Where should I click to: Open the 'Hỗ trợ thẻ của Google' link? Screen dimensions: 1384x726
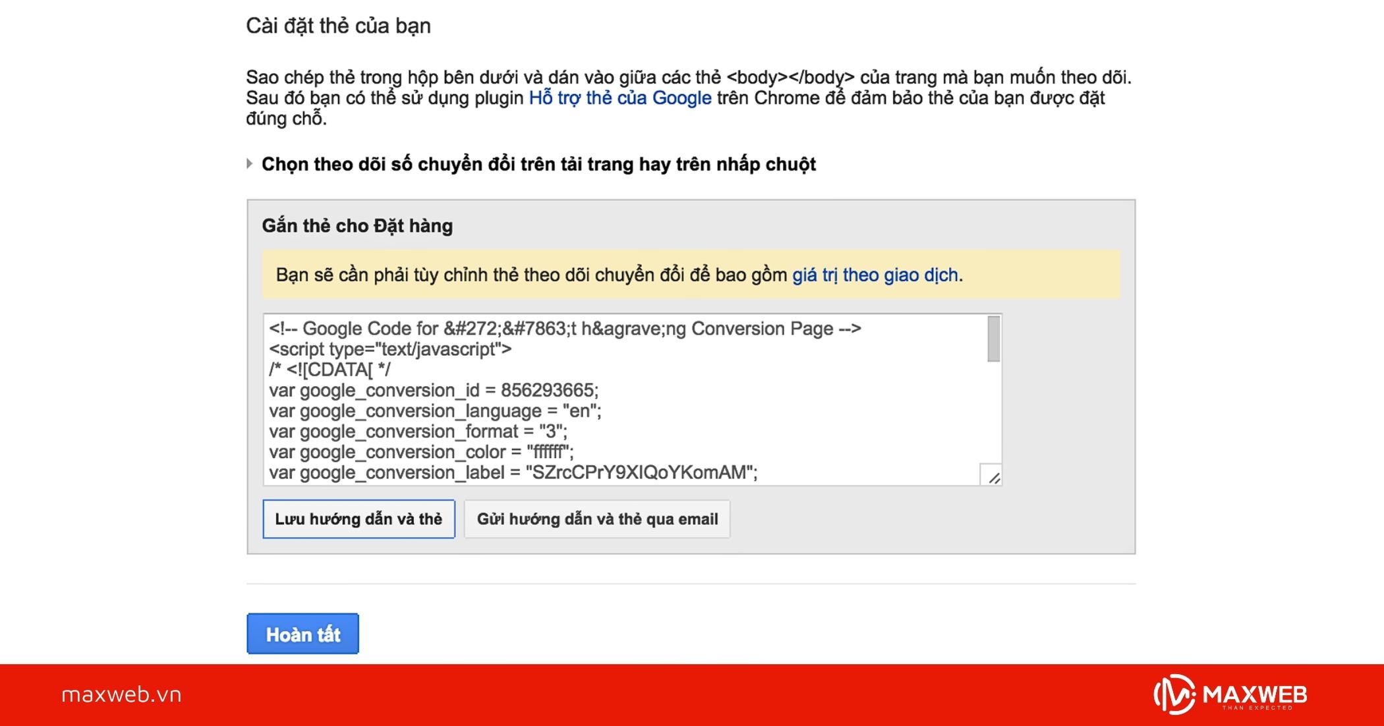click(x=619, y=98)
